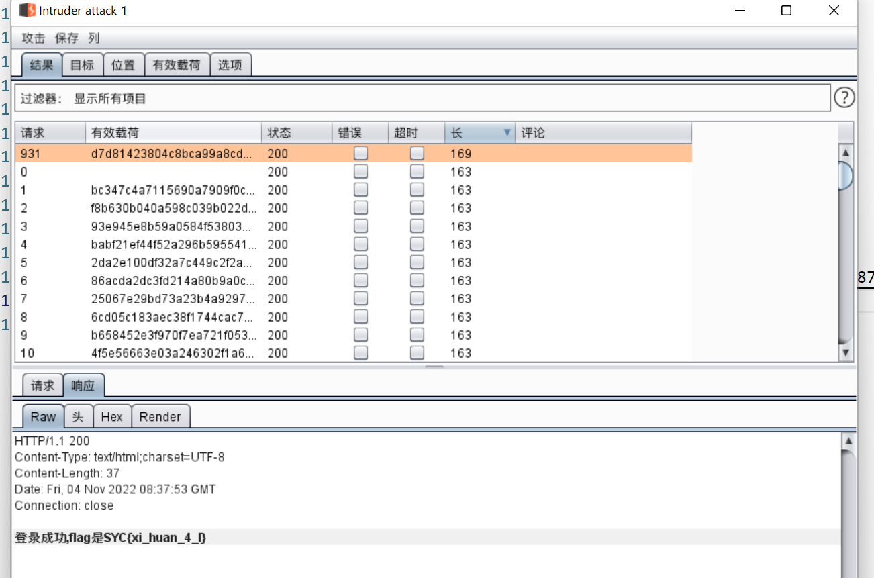Toggle the 错误 checkbox for request 0
The image size is (874, 578).
[x=361, y=171]
